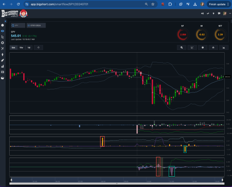Open browser downloads
The height and width of the screenshot is (187, 232).
tap(195, 4)
